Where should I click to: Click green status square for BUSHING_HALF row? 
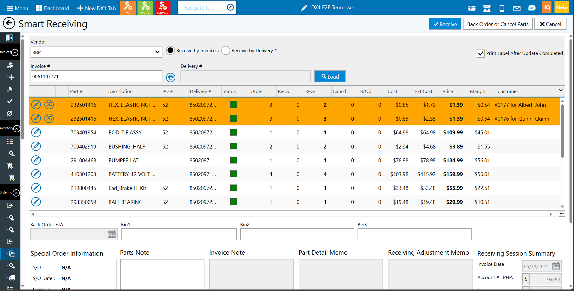[234, 146]
